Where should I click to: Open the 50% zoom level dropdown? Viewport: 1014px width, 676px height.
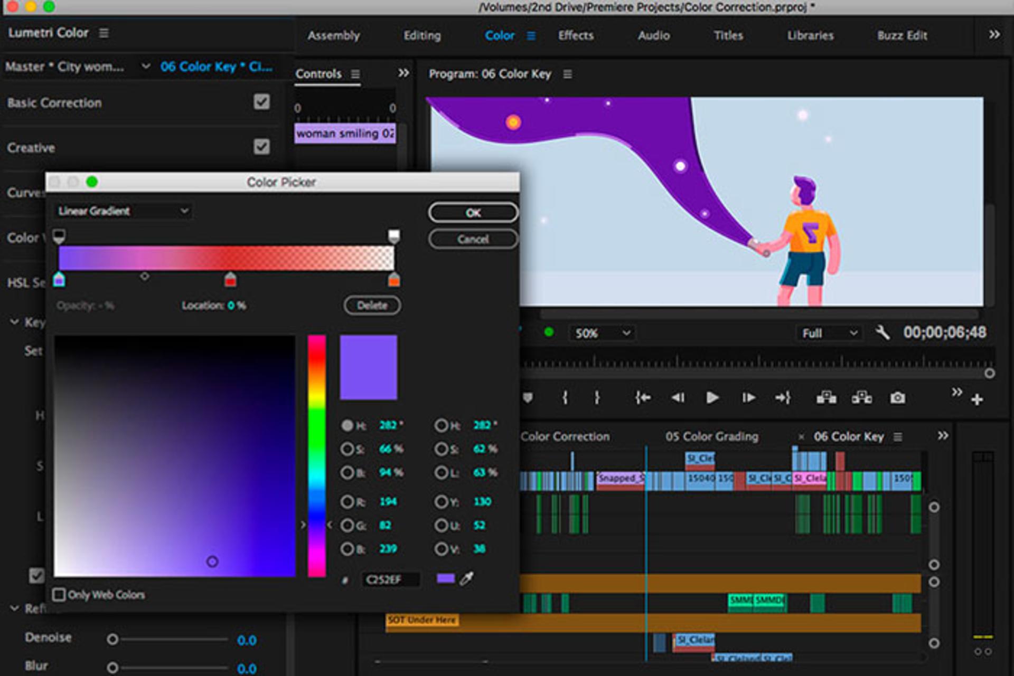[x=602, y=333]
